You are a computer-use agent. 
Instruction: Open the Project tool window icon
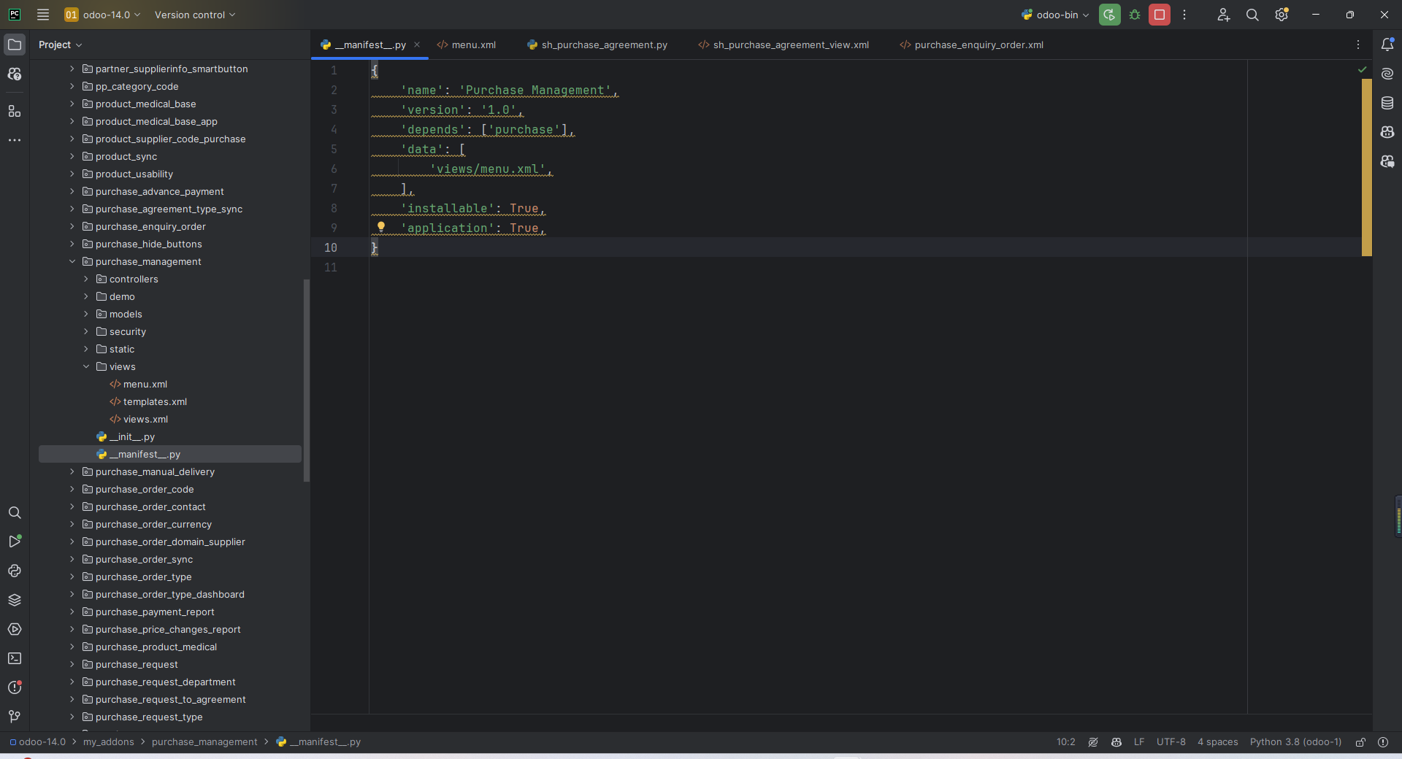click(x=15, y=45)
